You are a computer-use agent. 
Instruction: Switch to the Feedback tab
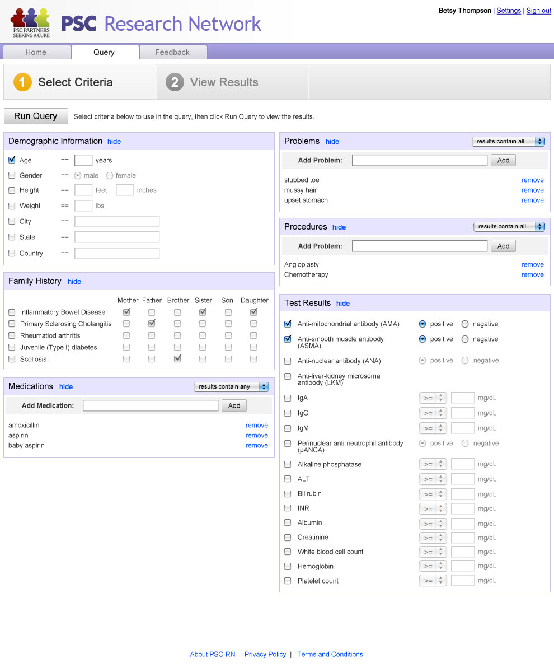[172, 52]
